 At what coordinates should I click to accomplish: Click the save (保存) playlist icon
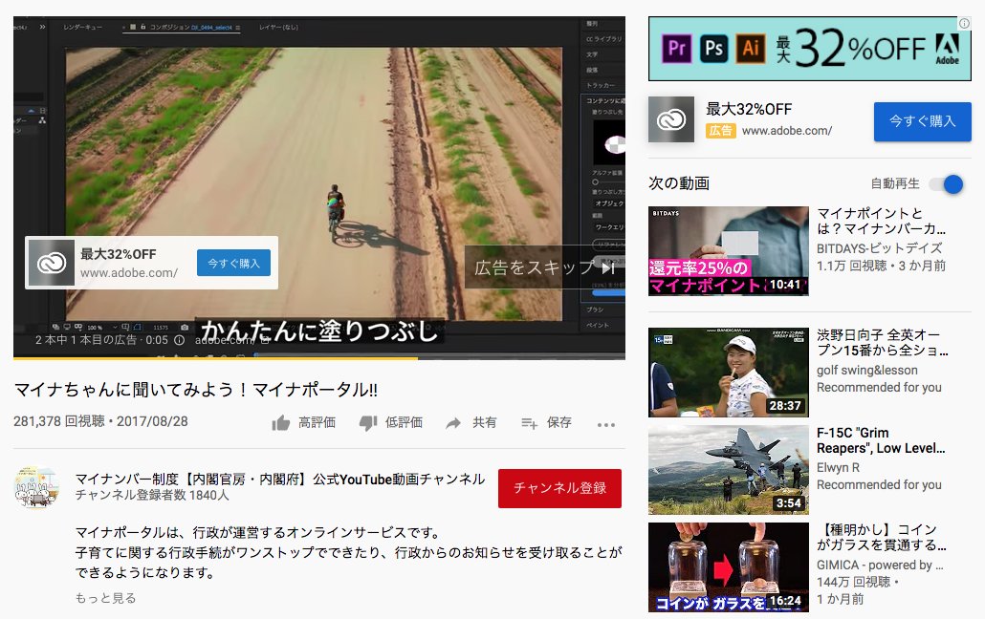pyautogui.click(x=529, y=424)
